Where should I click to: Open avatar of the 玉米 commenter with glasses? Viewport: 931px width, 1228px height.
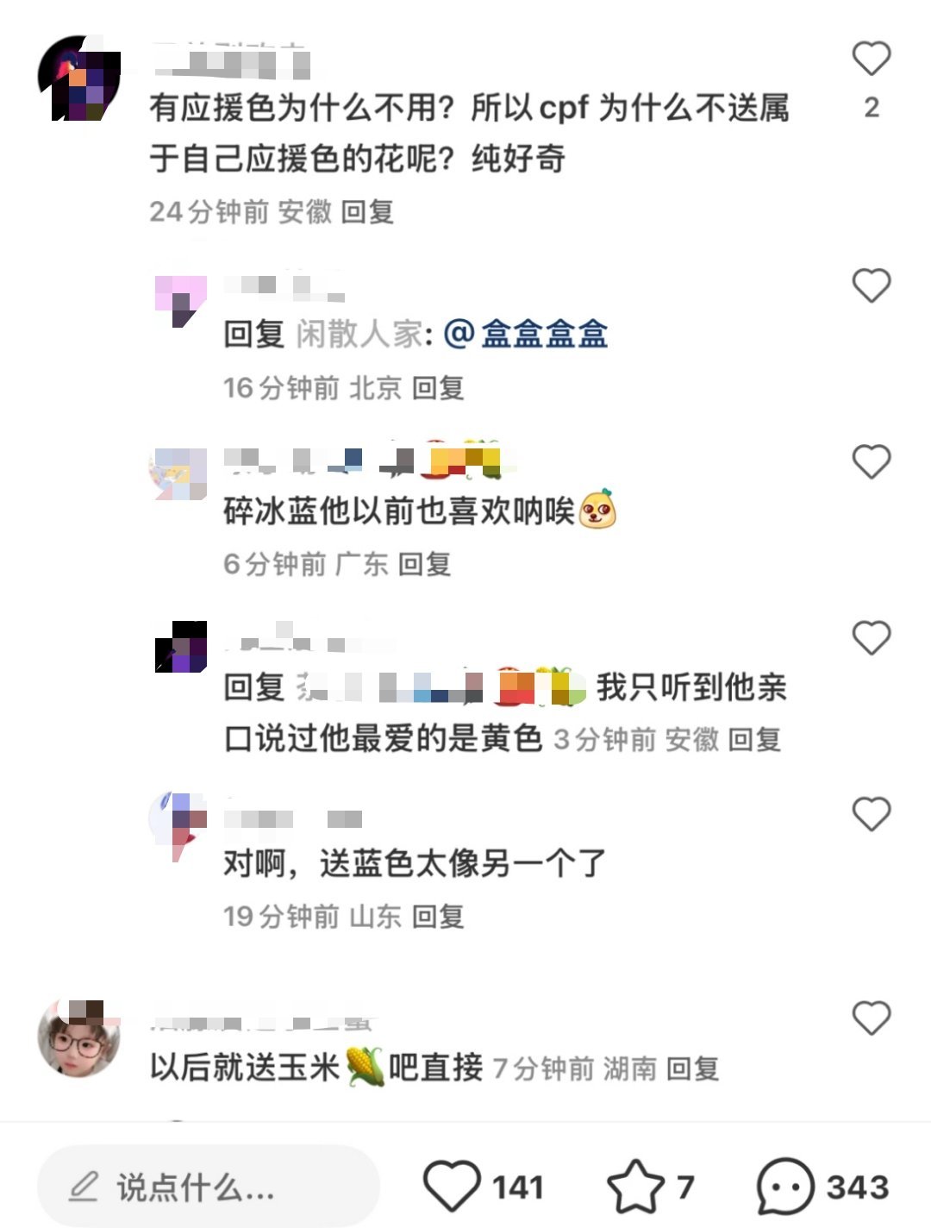tap(78, 1038)
